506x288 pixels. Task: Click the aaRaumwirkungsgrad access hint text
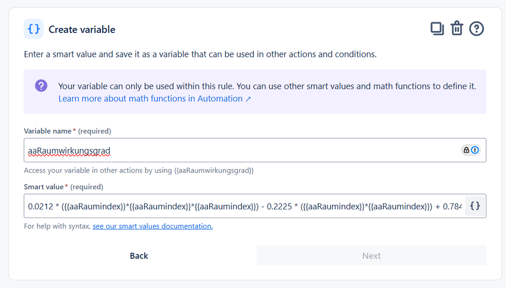[139, 170]
